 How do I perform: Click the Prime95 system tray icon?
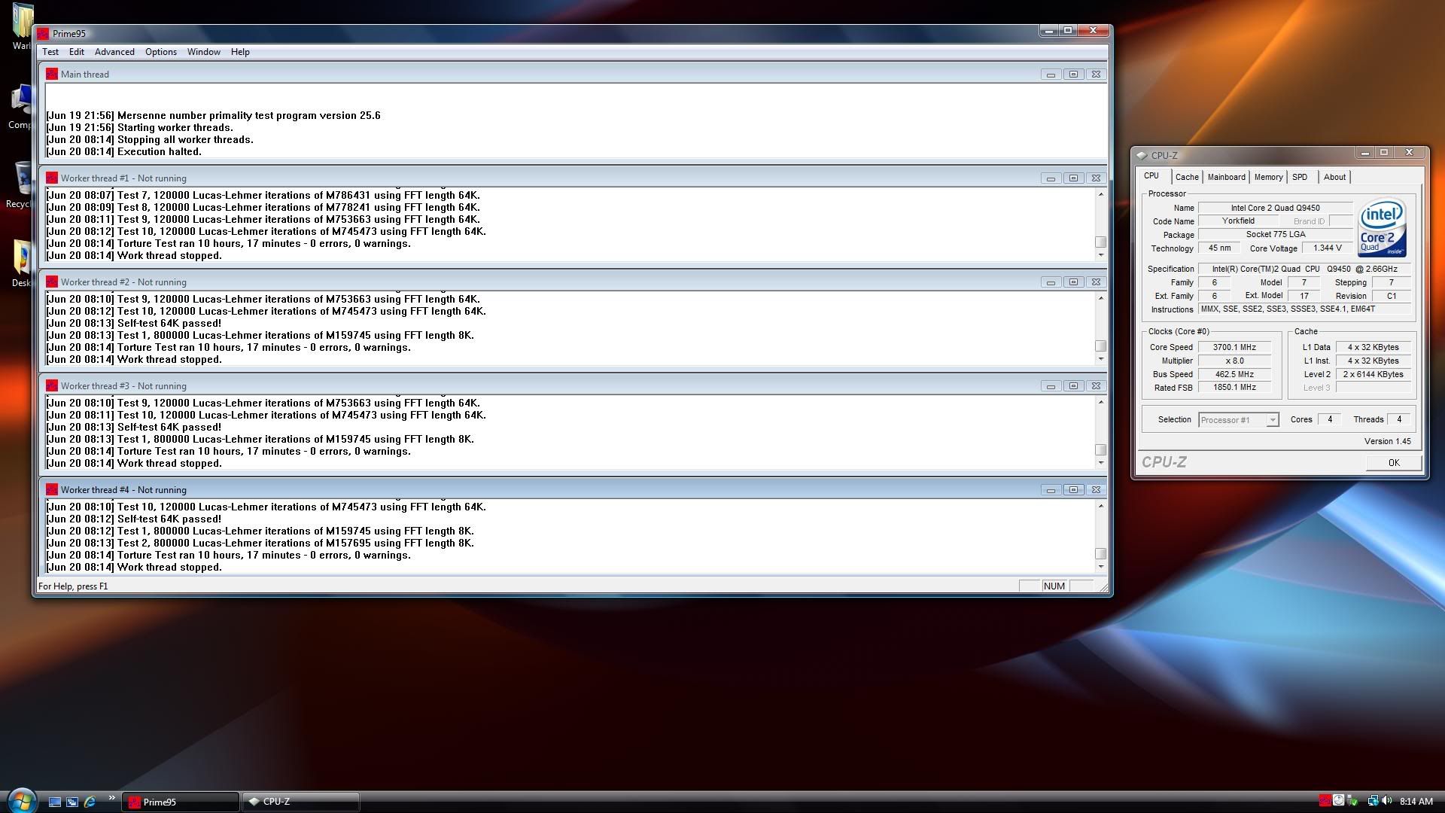click(1325, 801)
